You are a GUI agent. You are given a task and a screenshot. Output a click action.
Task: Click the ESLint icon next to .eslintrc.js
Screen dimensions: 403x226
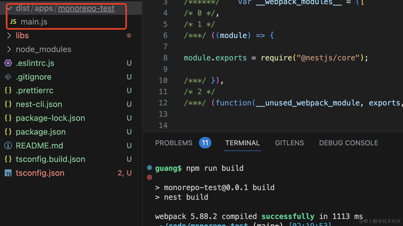[8, 63]
